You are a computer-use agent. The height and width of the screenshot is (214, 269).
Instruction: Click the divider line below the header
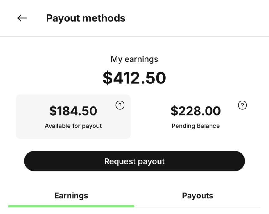[x=134, y=36]
